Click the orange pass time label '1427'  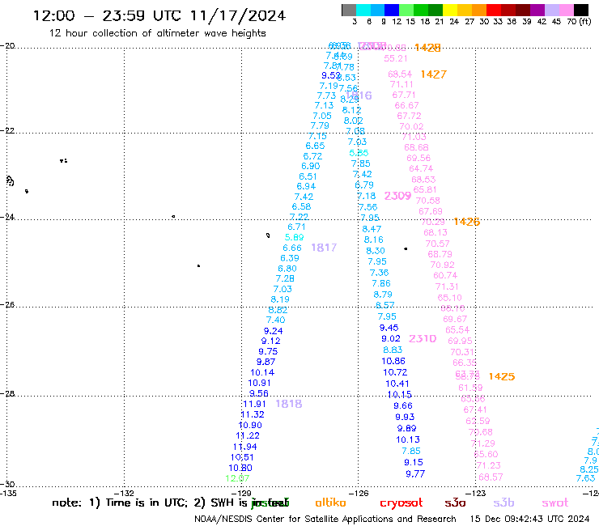pyautogui.click(x=434, y=74)
